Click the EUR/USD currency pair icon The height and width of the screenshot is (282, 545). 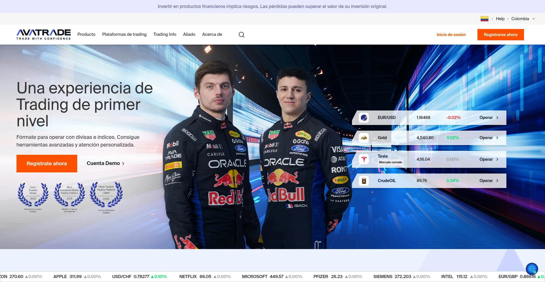[x=364, y=118]
